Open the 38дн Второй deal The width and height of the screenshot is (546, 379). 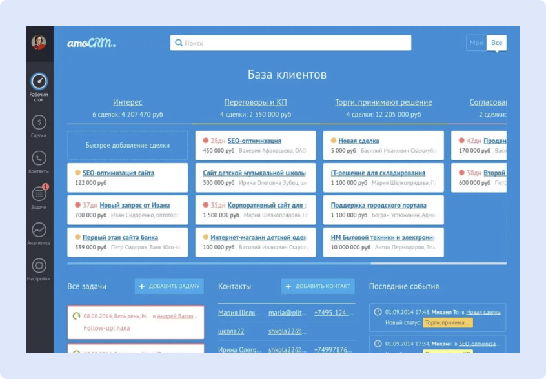click(494, 173)
